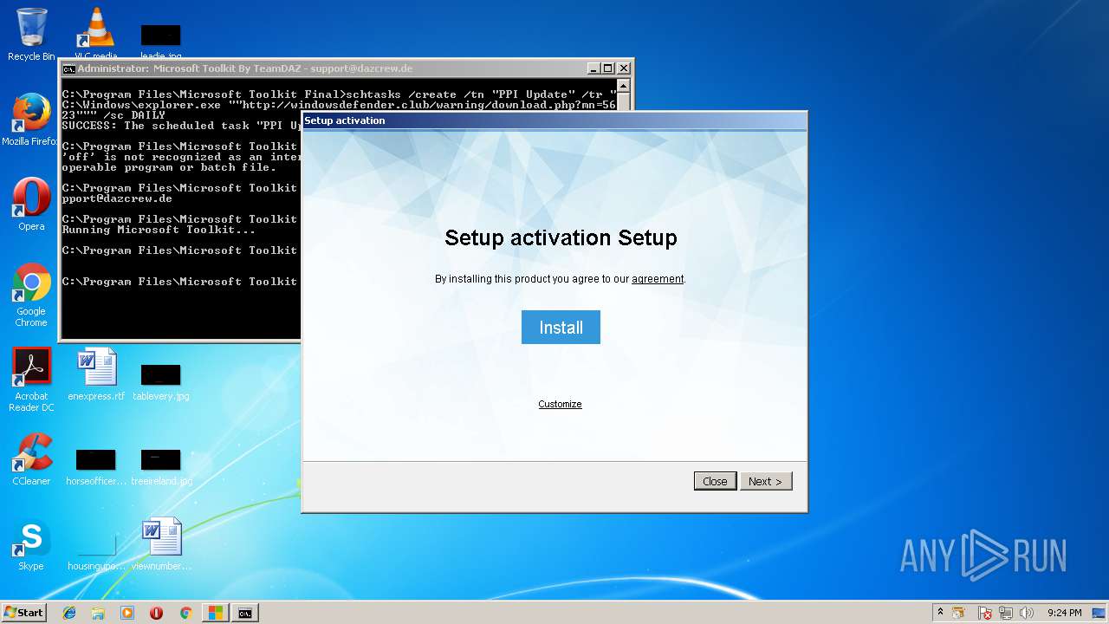The width and height of the screenshot is (1109, 624).
Task: Click the Close button in Setup activation
Action: pos(715,481)
